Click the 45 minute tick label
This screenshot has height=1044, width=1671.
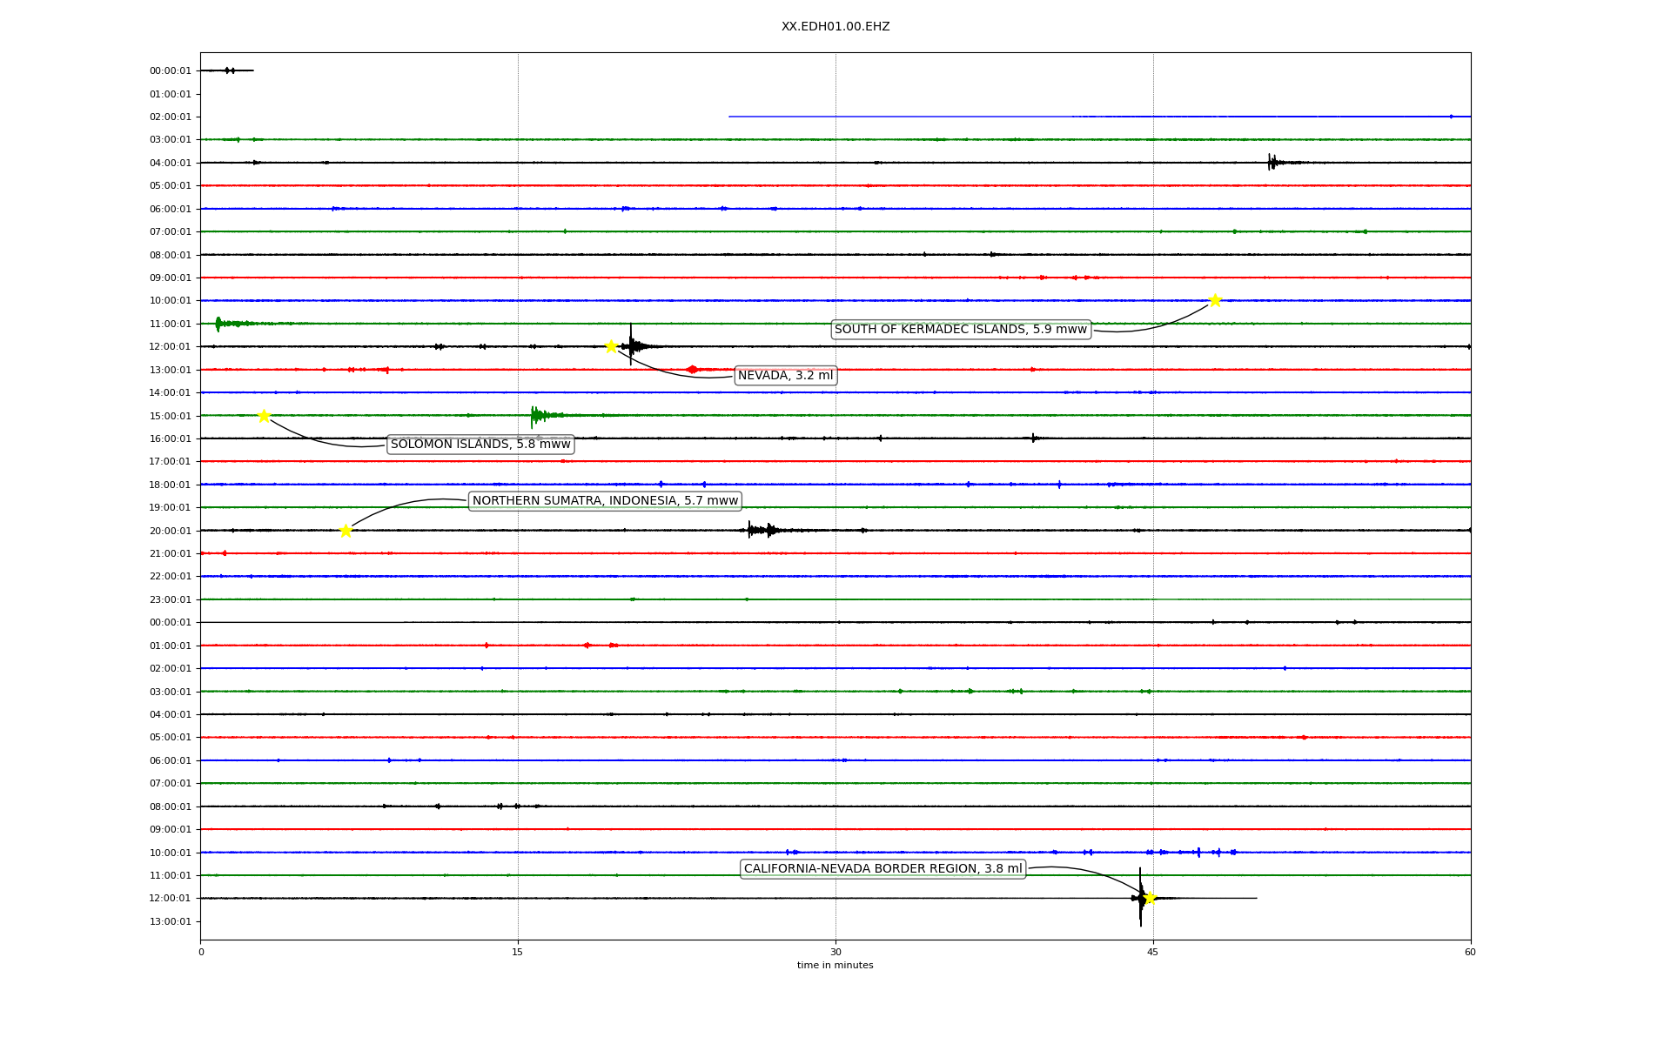(x=1152, y=952)
